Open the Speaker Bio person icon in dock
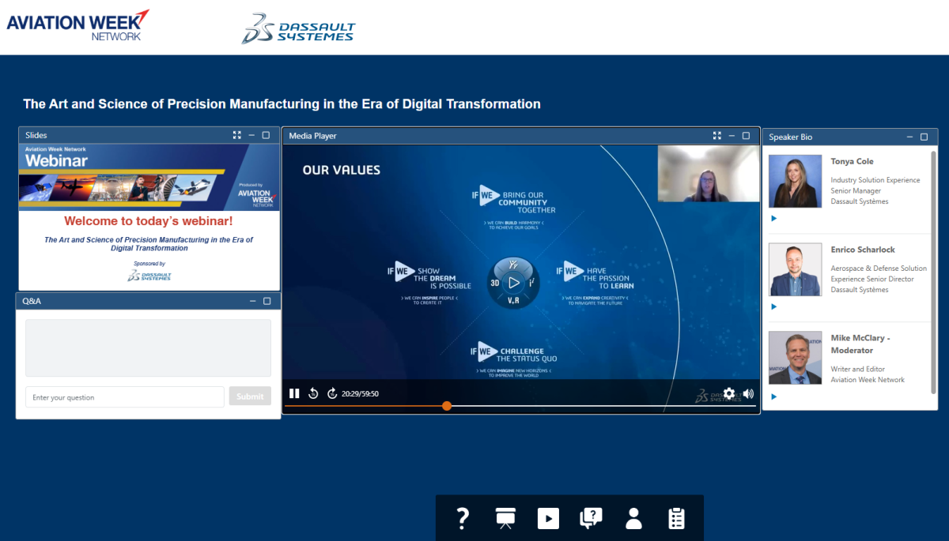The height and width of the screenshot is (541, 949). tap(633, 518)
